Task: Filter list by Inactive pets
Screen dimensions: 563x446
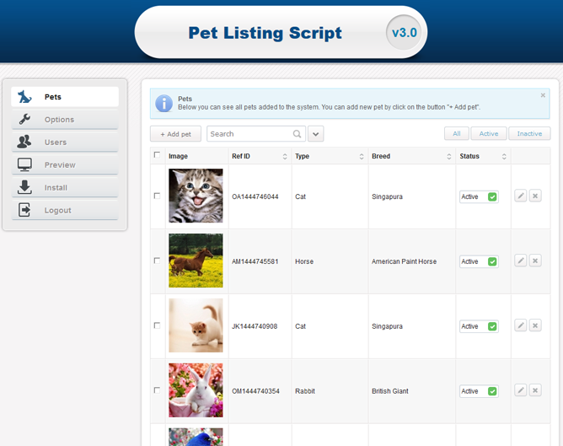Action: tap(529, 133)
